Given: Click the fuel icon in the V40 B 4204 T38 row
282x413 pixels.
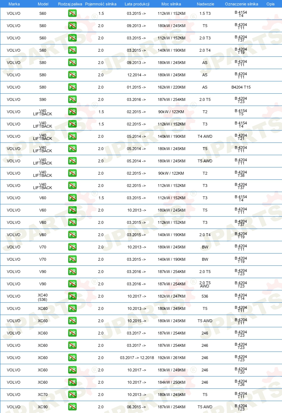Looking at the screenshot, I should 72,173.
